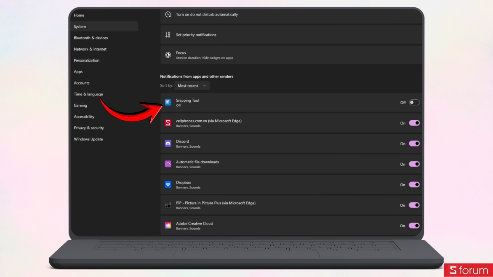Open the Snipping Tool notification settings row
Screen dimensions: 493x277
291,102
